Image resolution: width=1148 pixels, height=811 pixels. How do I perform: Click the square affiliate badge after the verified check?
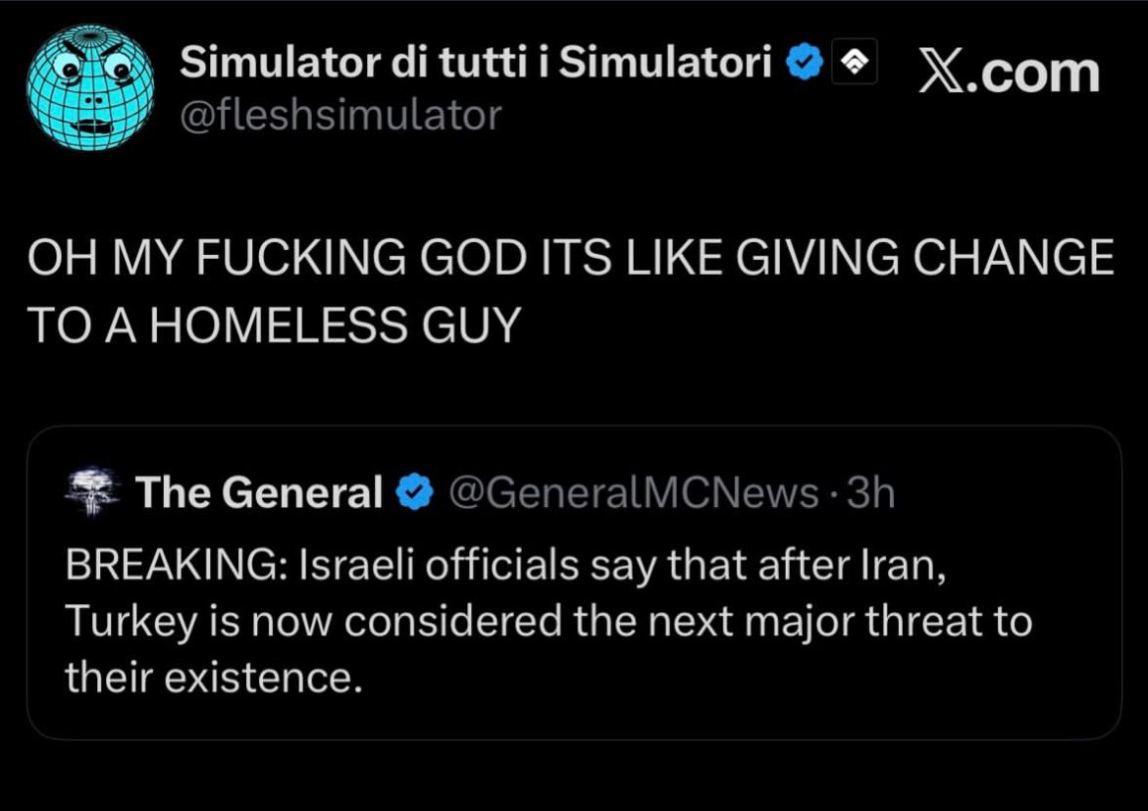point(854,65)
